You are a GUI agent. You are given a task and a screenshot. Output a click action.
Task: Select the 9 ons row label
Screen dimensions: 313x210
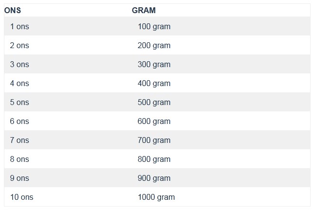pos(19,178)
